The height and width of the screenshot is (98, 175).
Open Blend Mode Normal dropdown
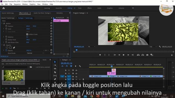tap(35, 53)
